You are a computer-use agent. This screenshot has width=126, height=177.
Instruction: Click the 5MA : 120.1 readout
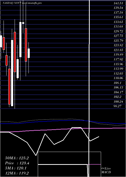pyautogui.click(x=16, y=168)
